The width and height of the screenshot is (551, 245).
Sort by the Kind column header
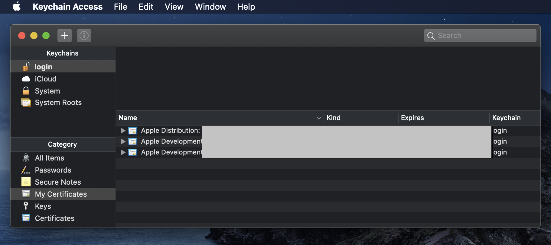tap(361, 118)
